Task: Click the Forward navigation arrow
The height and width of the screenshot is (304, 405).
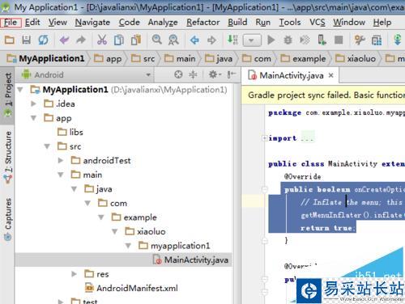Action: (211, 40)
